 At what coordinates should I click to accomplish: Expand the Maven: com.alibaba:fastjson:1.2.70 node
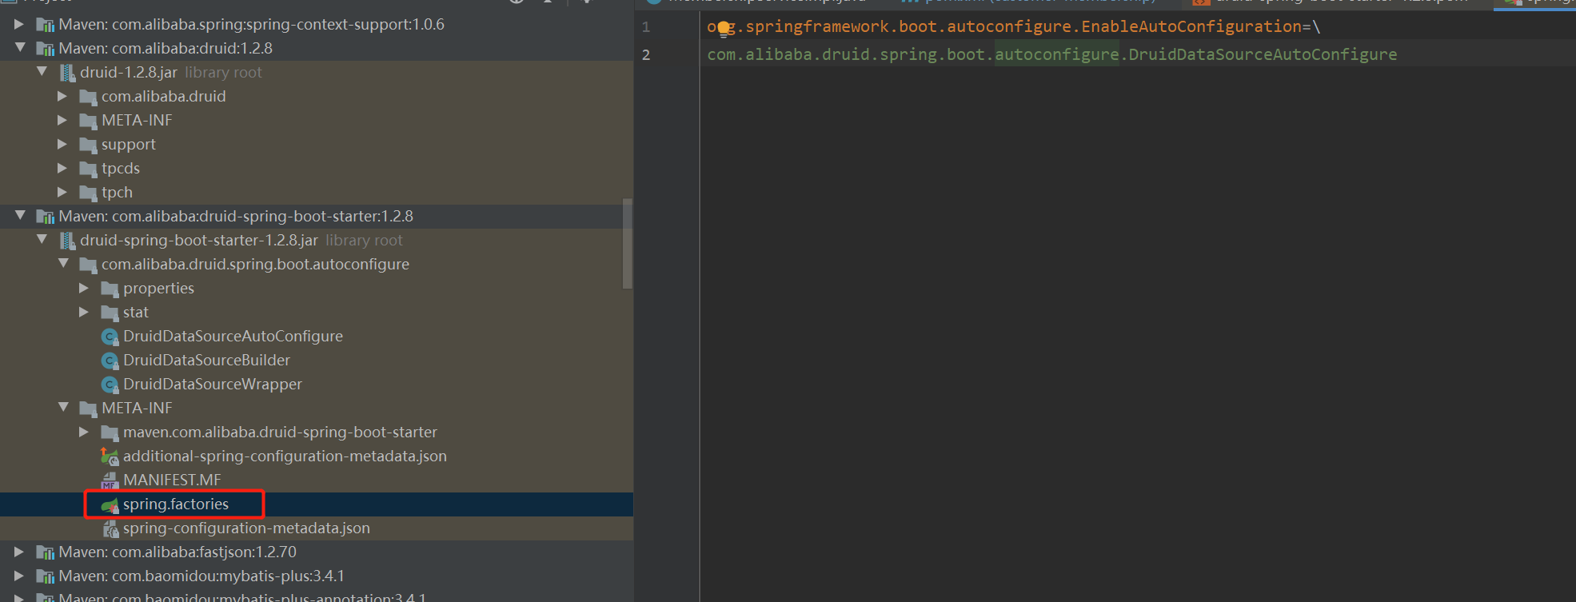pyautogui.click(x=18, y=552)
